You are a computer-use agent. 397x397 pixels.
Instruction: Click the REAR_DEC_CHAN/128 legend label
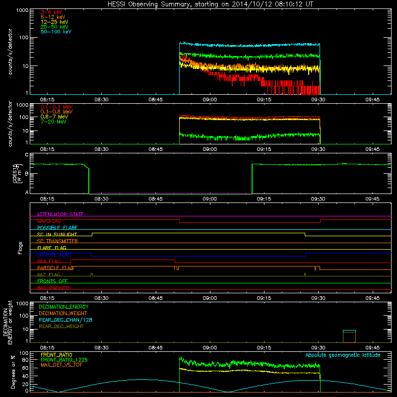(66, 320)
